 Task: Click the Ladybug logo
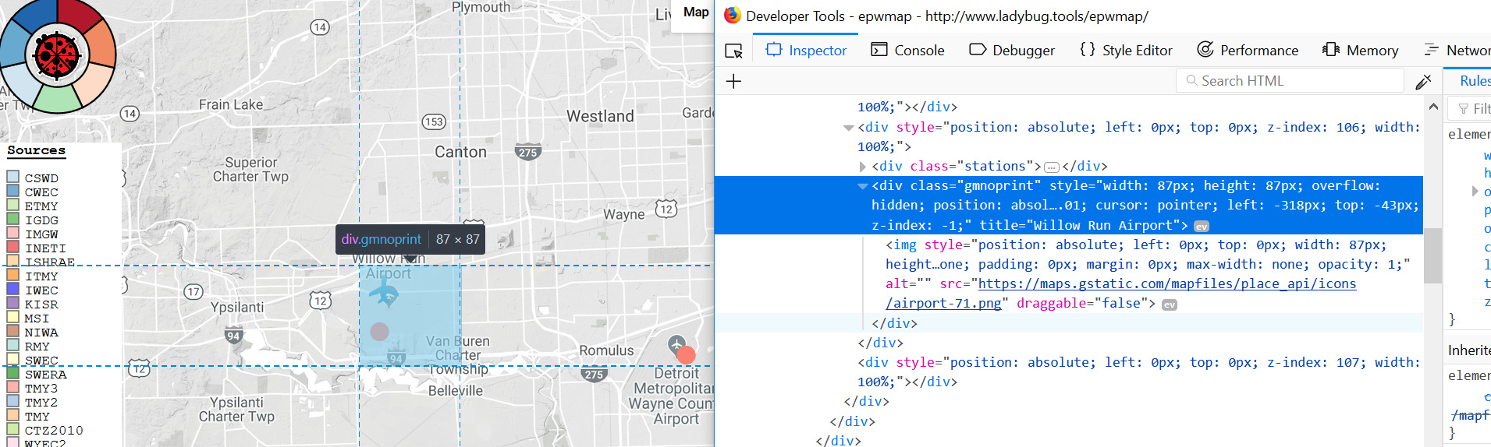coord(58,56)
